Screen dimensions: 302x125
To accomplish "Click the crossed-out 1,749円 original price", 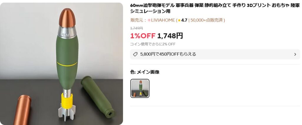I will point(137,28).
